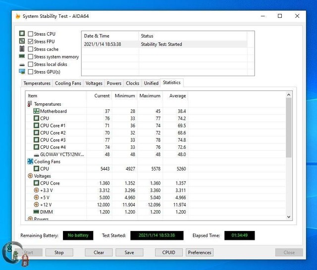Image resolution: width=317 pixels, height=270 pixels.
Task: Click the No battery indicator
Action: tap(78, 235)
